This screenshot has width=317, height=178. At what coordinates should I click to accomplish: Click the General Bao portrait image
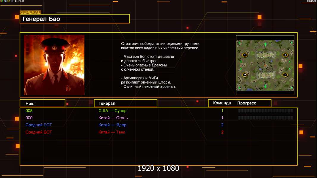click(x=54, y=65)
